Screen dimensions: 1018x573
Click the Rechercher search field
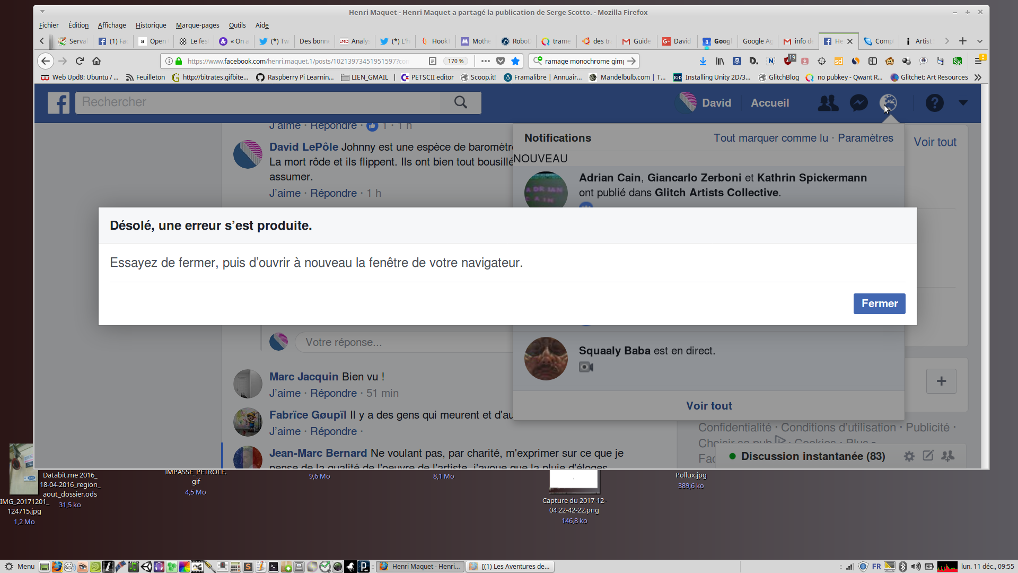click(x=257, y=102)
